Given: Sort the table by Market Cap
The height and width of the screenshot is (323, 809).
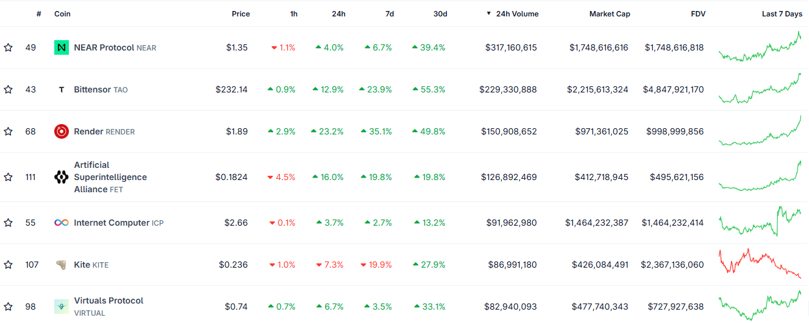Looking at the screenshot, I should 609,14.
